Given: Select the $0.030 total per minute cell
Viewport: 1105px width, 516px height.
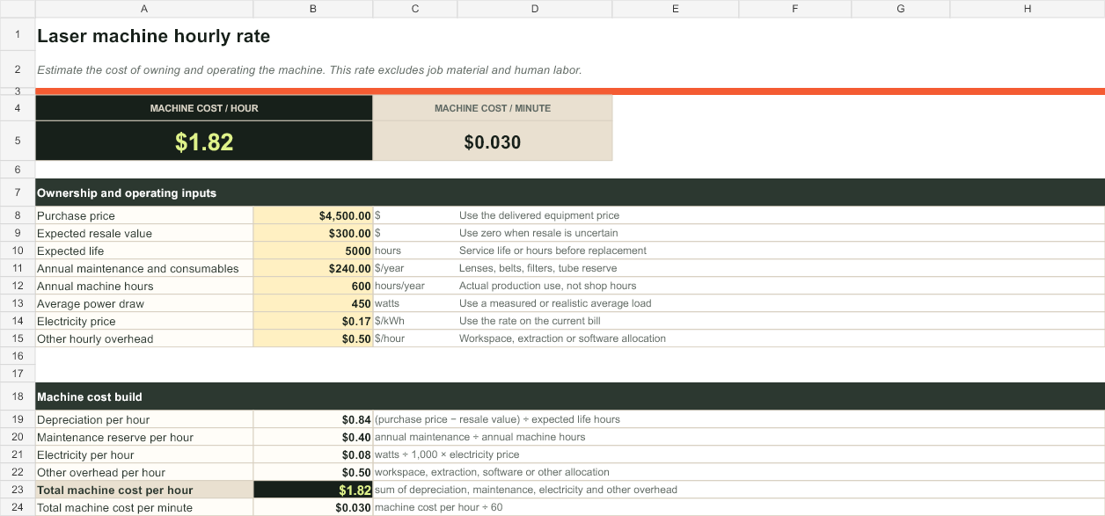Looking at the screenshot, I should pyautogui.click(x=313, y=507).
